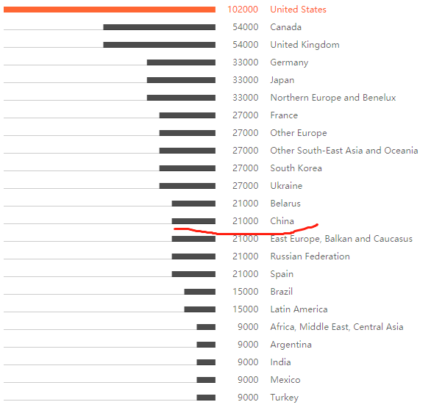The width and height of the screenshot is (431, 413).
Task: Select the Russian Federation label
Action: click(x=310, y=256)
